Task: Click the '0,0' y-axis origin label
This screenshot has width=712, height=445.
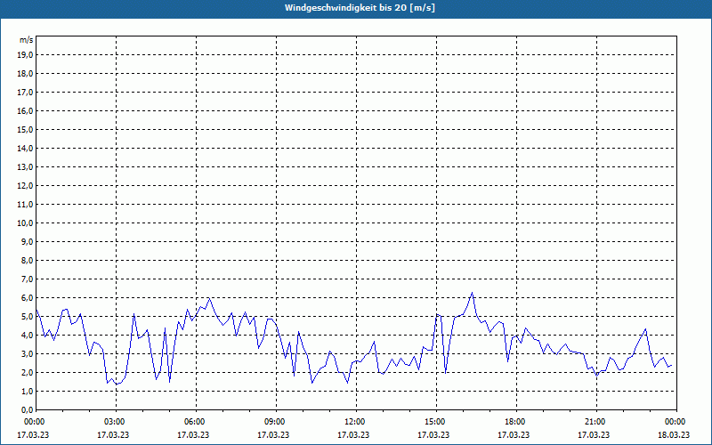Action: coord(27,409)
